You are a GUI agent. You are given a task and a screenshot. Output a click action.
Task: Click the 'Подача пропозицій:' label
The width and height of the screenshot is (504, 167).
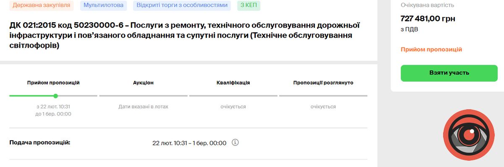(x=39, y=143)
